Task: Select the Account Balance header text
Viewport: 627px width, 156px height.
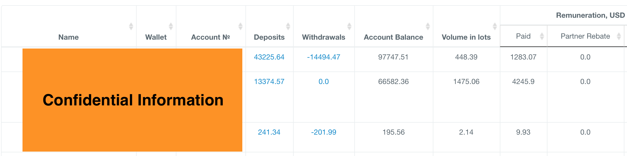Action: tap(394, 37)
